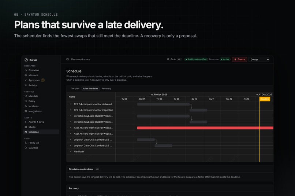This screenshot has width=295, height=196.
Task: Click the Sa 10 day header
Action: click(194, 99)
